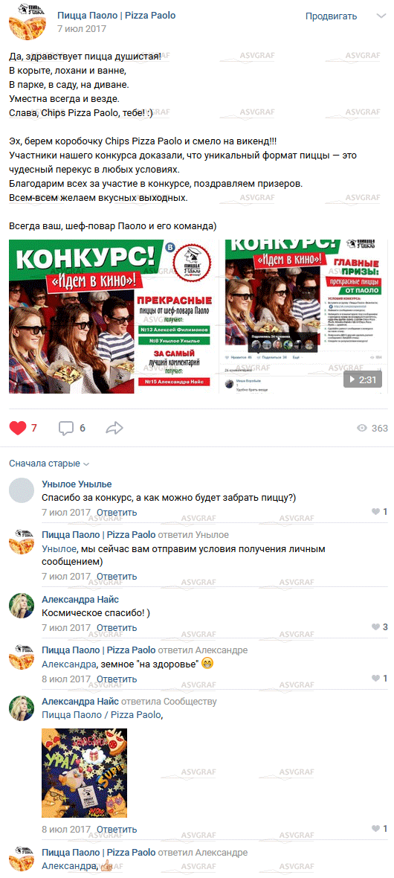Open the blank avatar of Унылое Унылье
The image size is (394, 878).
tap(22, 491)
